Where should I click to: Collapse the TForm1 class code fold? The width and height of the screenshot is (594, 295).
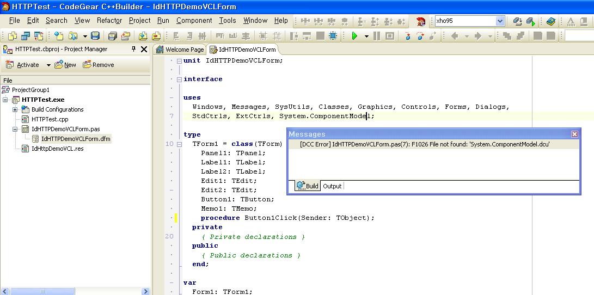[x=179, y=144]
